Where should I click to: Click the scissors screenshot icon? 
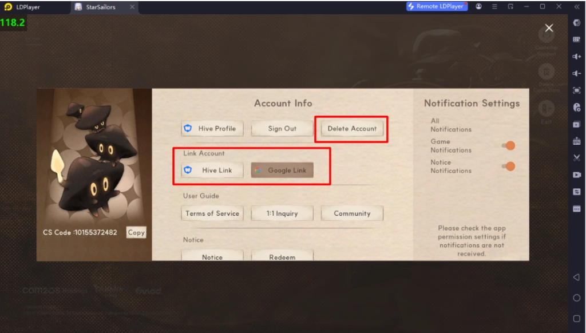coord(576,158)
